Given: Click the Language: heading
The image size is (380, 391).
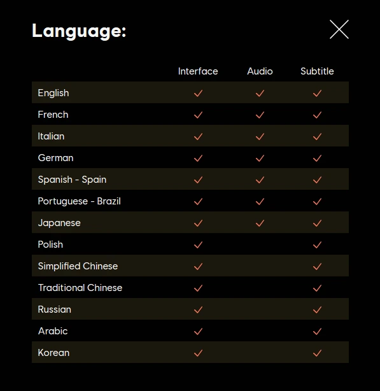Looking at the screenshot, I should point(79,31).
